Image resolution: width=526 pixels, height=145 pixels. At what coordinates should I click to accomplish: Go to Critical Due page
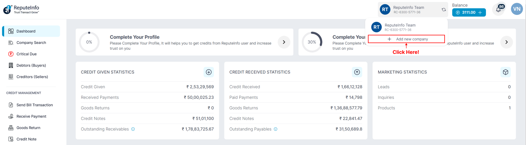coord(26,54)
